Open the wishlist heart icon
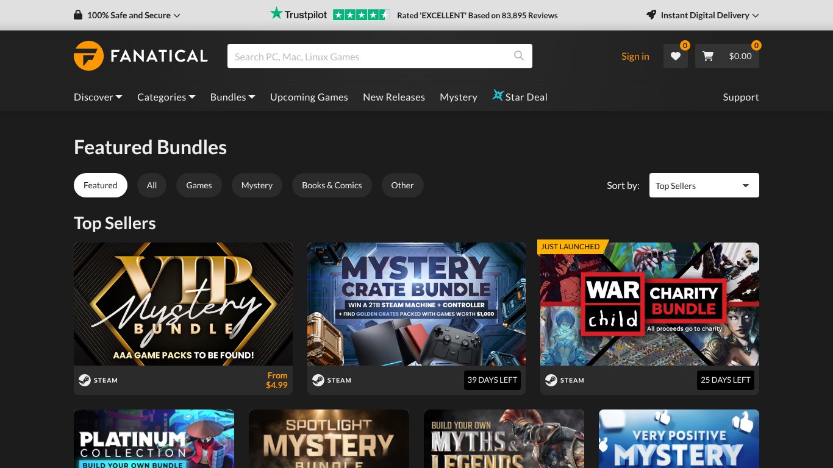 (676, 56)
